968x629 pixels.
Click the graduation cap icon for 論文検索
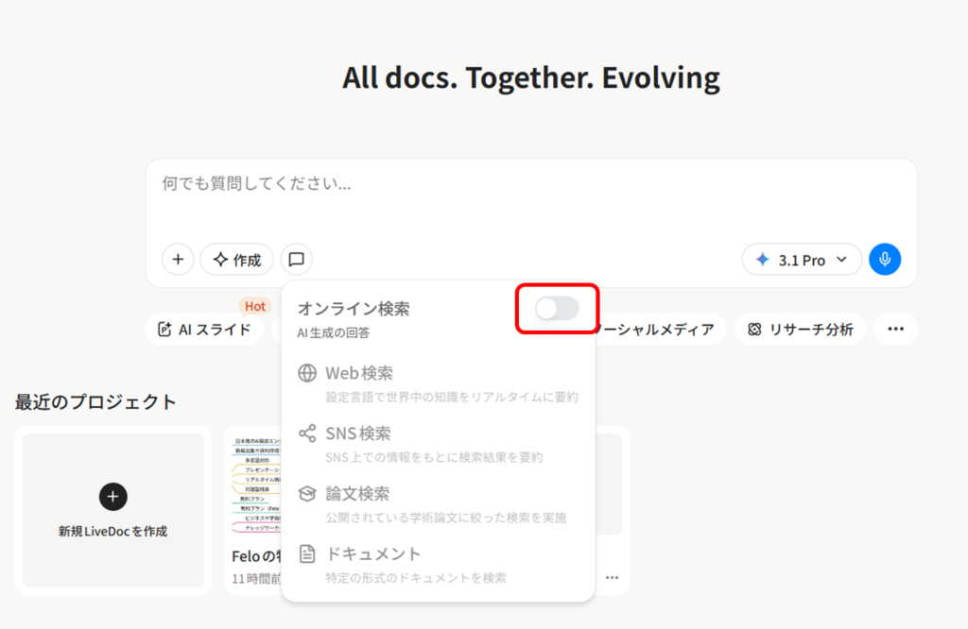(x=307, y=494)
